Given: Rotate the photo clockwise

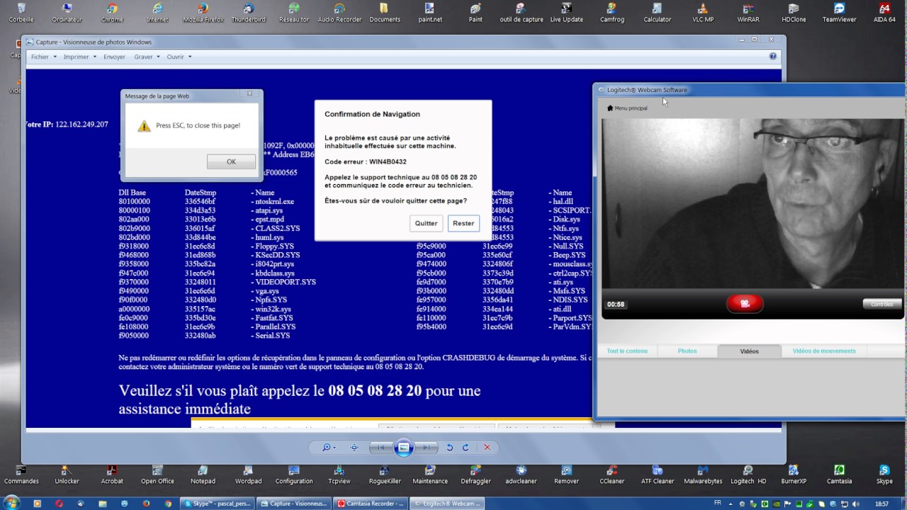Looking at the screenshot, I should point(466,448).
